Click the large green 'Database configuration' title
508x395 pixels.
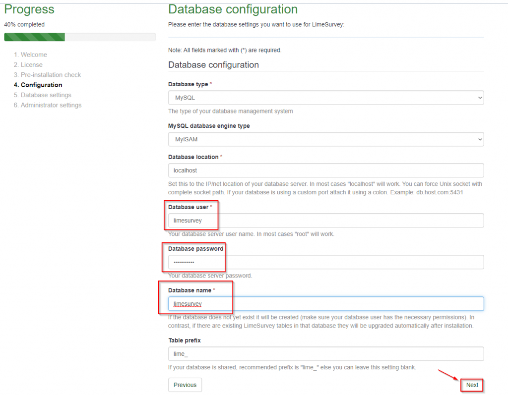pyautogui.click(x=233, y=9)
